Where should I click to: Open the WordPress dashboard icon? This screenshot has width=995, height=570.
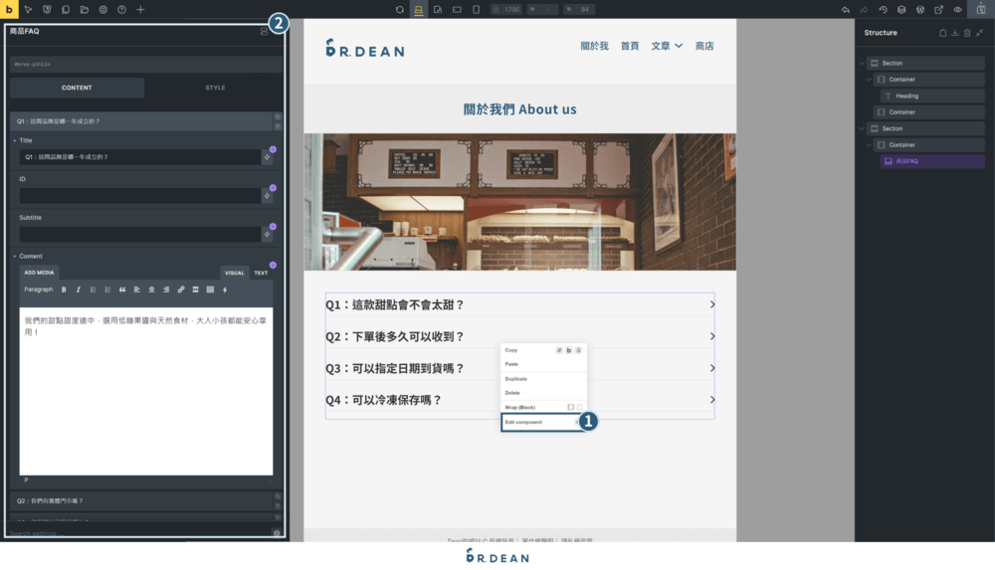[x=920, y=9]
